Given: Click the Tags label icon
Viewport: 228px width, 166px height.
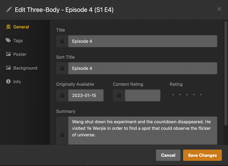Looking at the screenshot, I should click(8, 40).
